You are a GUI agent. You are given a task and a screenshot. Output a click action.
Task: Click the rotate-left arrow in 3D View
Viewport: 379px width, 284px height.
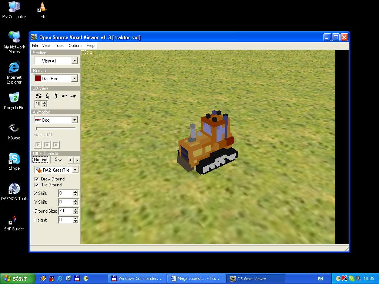click(x=64, y=96)
